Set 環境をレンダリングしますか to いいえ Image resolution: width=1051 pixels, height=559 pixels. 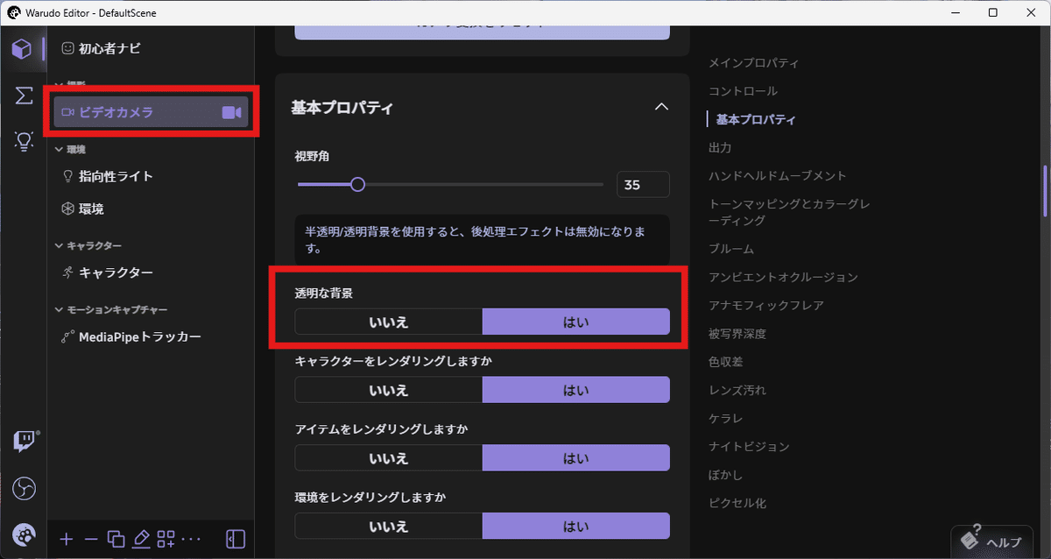388,526
